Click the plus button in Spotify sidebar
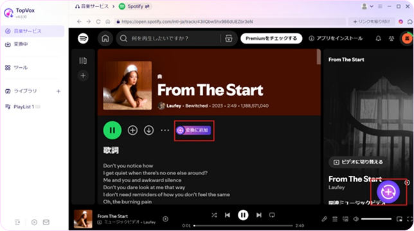The width and height of the screenshot is (414, 231). [83, 76]
